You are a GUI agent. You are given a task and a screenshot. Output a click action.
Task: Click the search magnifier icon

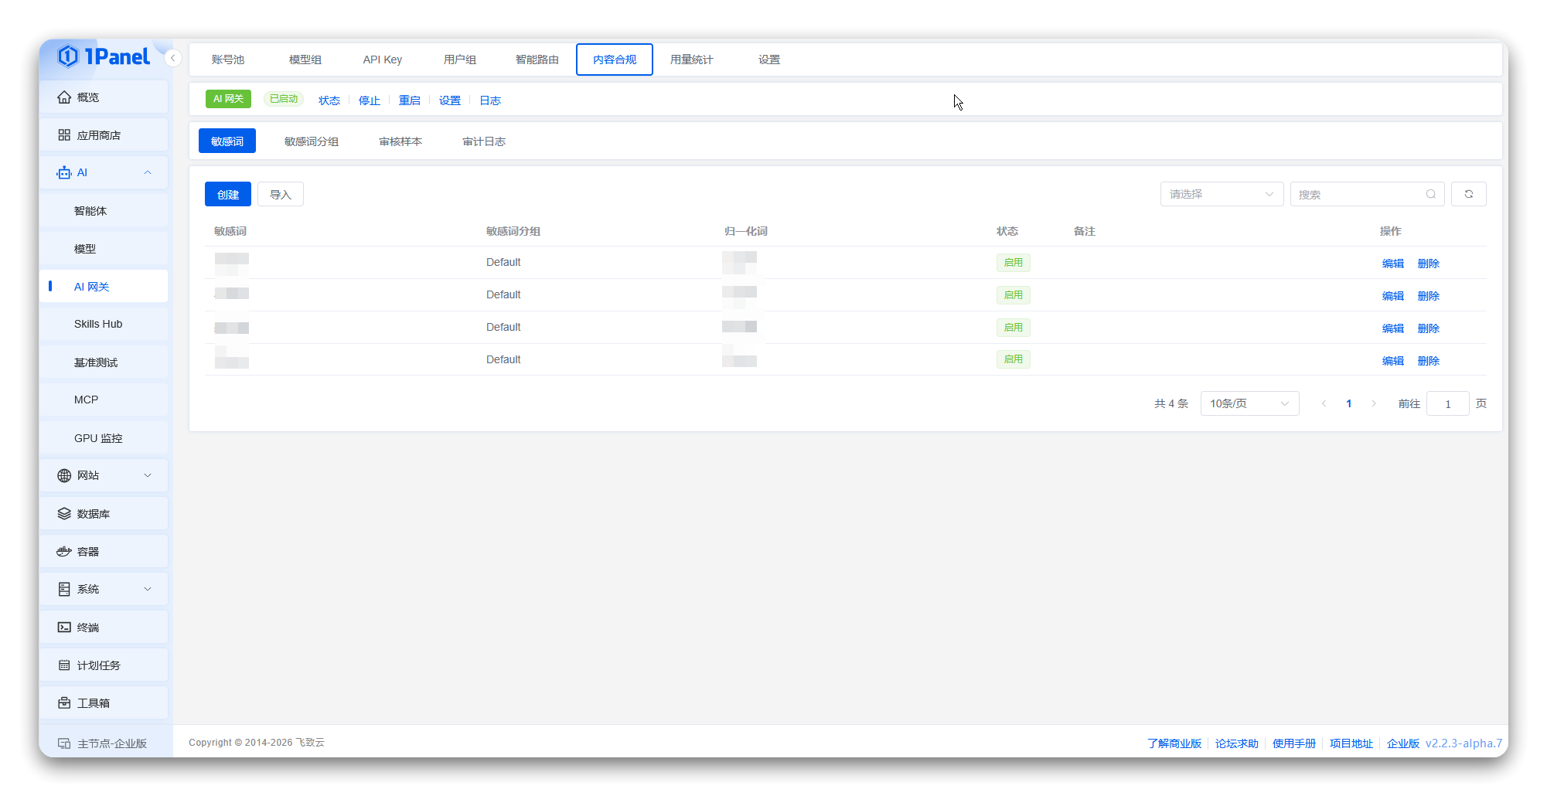pos(1431,194)
